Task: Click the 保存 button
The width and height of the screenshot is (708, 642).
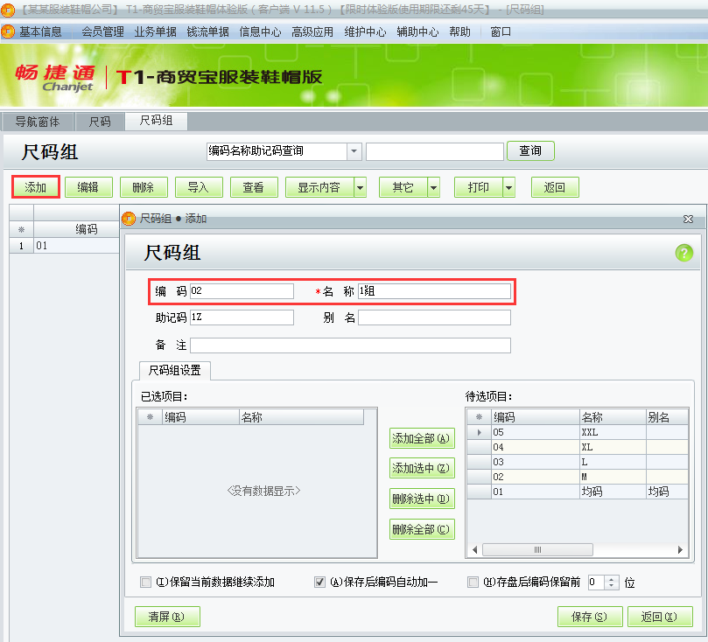Action: tap(589, 617)
